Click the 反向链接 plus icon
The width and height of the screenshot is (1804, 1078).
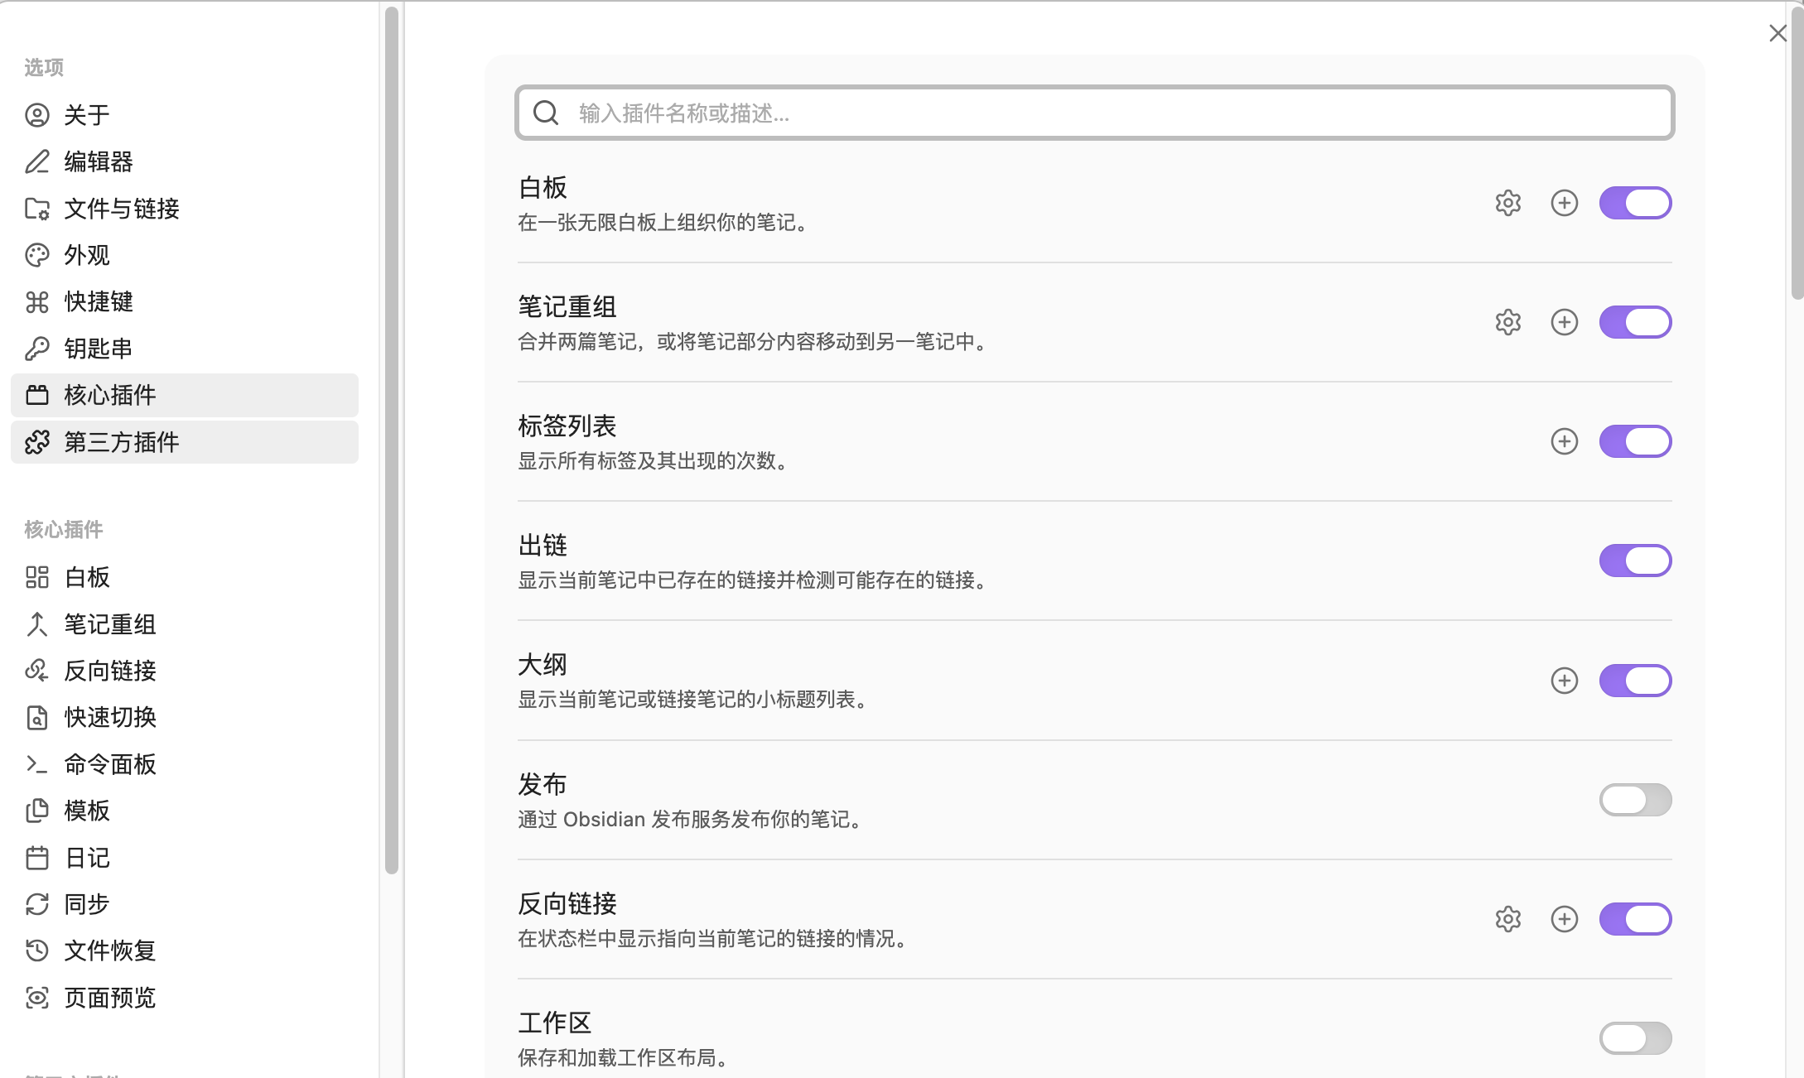1564,919
